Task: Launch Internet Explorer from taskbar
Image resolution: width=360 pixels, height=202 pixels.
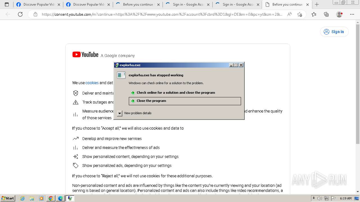Action: click(x=22, y=198)
